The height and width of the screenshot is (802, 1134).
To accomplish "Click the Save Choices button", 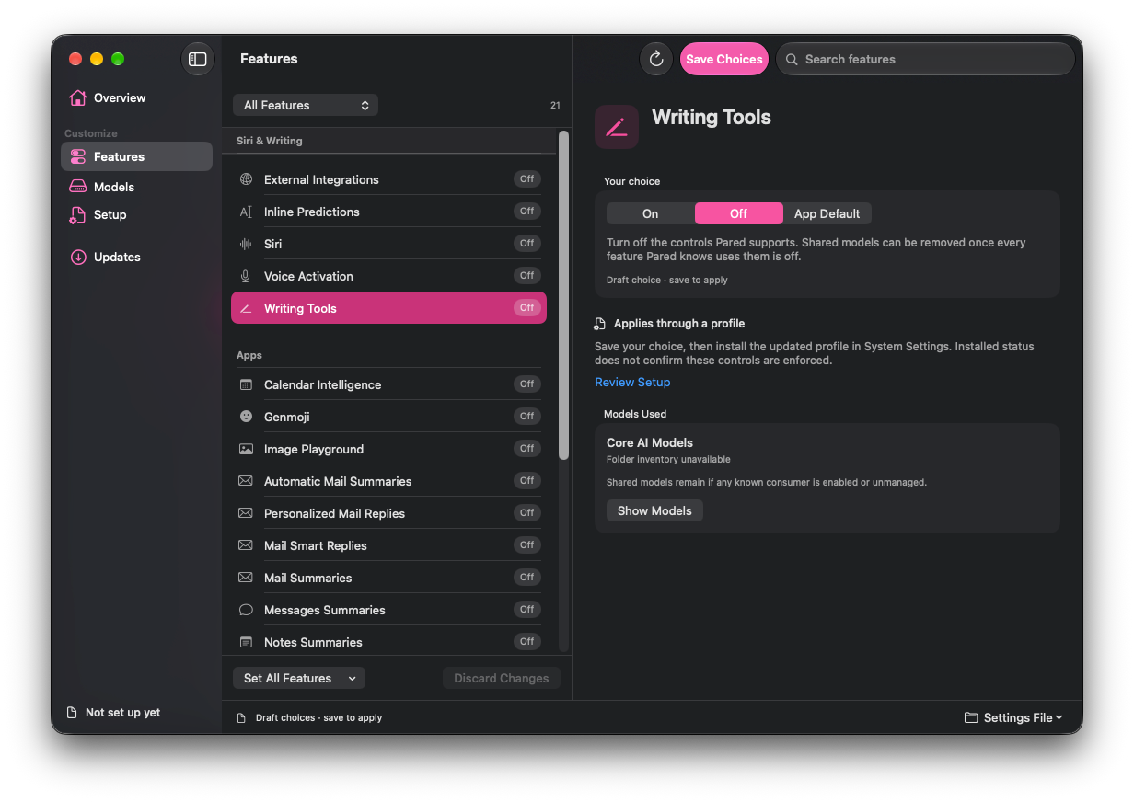I will pos(724,59).
